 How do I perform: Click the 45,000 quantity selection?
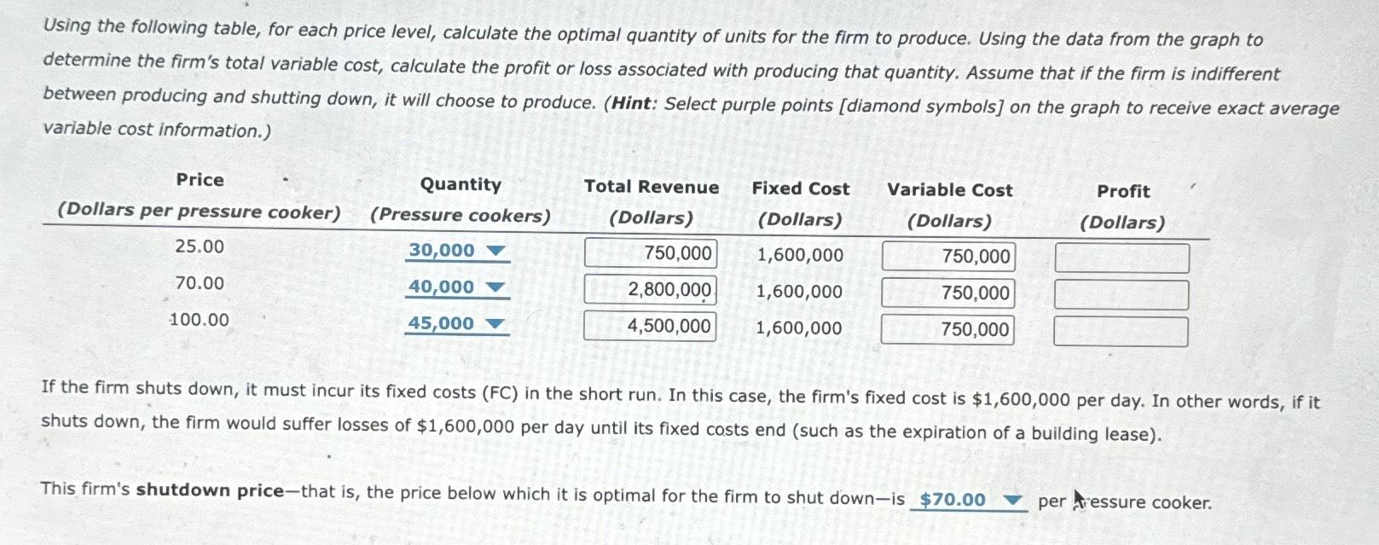[443, 323]
